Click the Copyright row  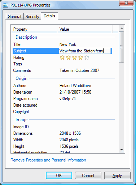tap(21, 112)
